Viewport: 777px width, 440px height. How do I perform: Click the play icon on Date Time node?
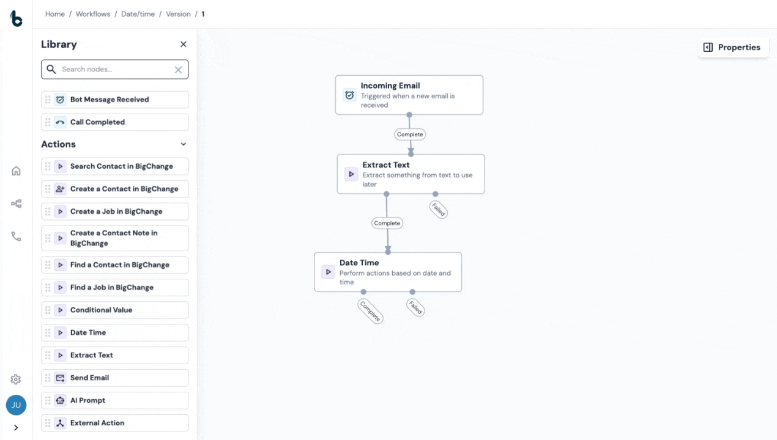tap(329, 272)
